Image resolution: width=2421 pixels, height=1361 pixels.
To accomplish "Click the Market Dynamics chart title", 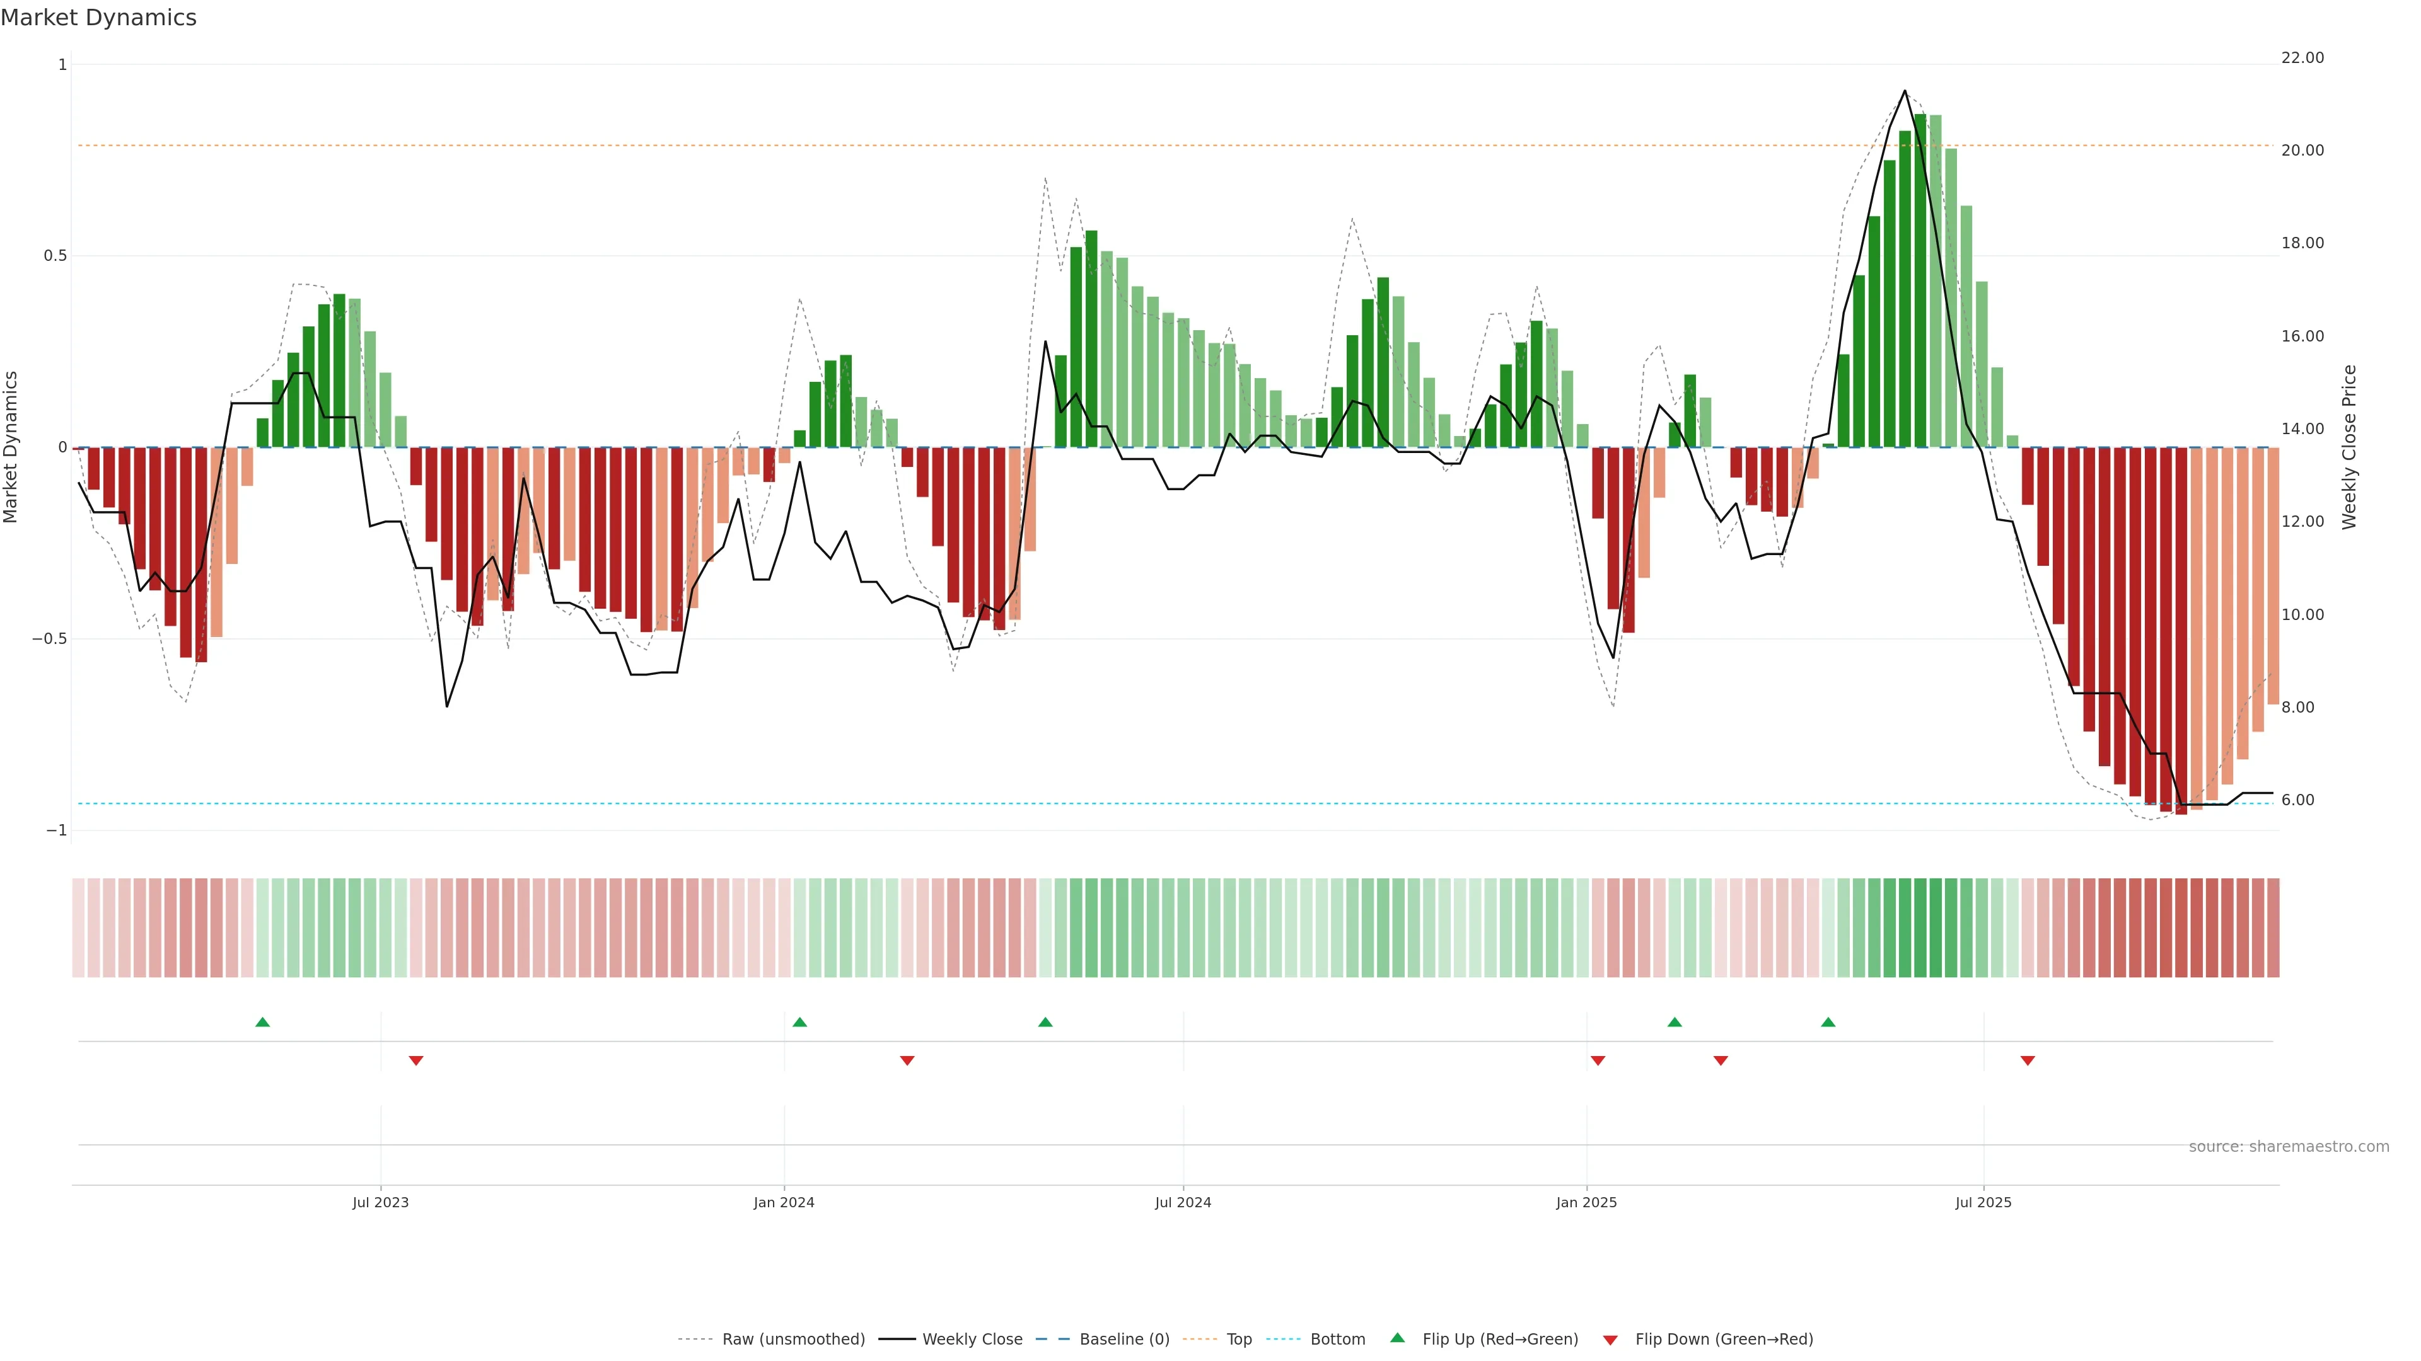I will (x=99, y=18).
